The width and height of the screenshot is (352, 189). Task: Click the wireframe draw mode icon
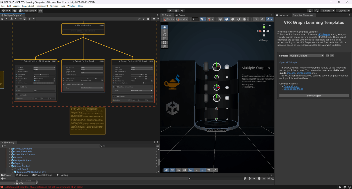[x=221, y=19]
